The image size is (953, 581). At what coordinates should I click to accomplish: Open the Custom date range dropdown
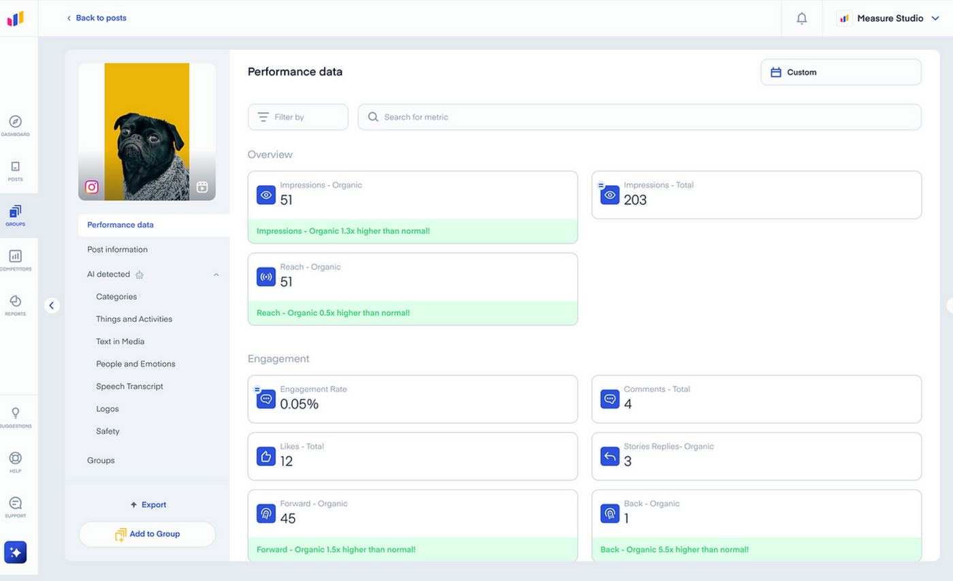point(841,72)
